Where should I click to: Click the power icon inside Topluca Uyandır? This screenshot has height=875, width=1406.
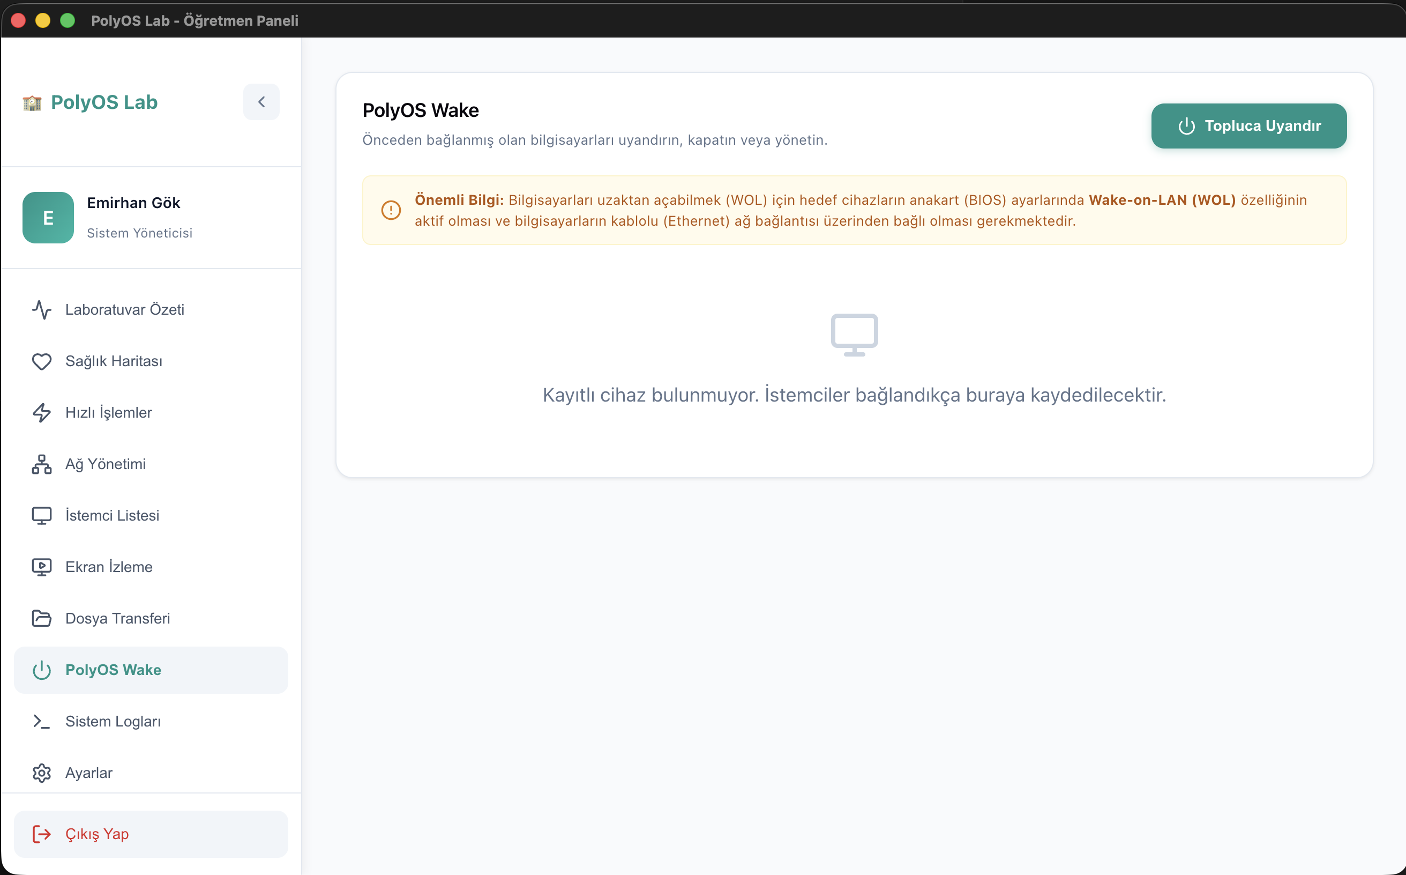pos(1186,126)
